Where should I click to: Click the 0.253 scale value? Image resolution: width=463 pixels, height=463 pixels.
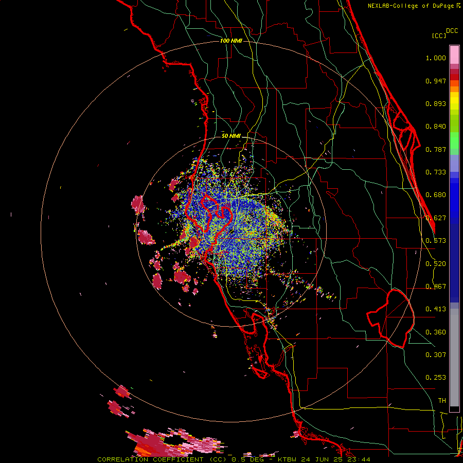pos(436,378)
